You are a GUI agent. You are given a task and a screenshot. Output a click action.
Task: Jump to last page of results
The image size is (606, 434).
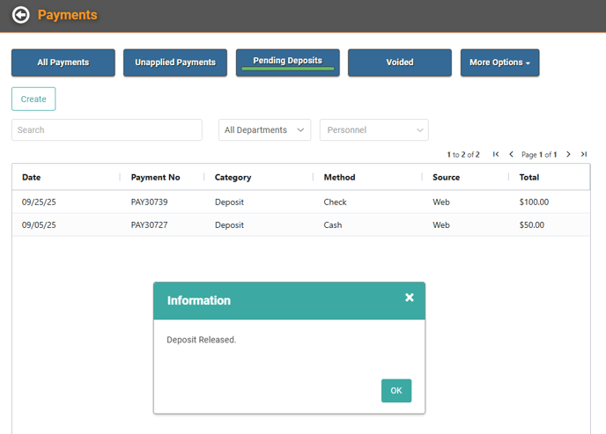point(583,154)
